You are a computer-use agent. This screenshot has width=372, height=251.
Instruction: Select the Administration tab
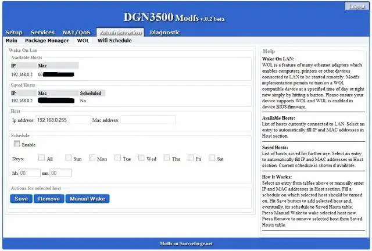pyautogui.click(x=120, y=33)
